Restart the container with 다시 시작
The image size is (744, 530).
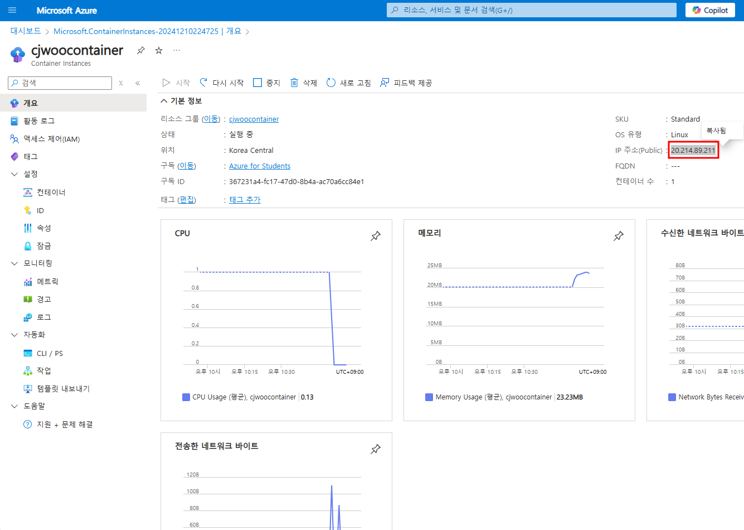(x=222, y=83)
